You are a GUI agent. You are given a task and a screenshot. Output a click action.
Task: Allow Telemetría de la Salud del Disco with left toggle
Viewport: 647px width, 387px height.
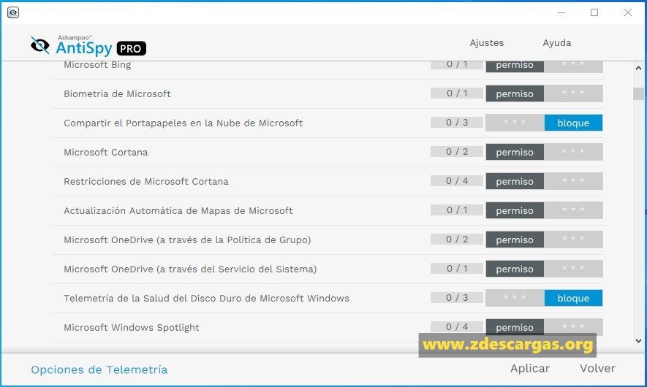(515, 298)
